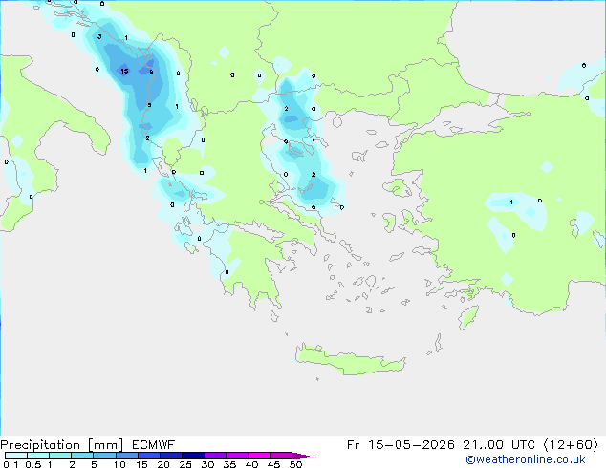
Task: Click the legend label '45'
Action: pos(273,464)
